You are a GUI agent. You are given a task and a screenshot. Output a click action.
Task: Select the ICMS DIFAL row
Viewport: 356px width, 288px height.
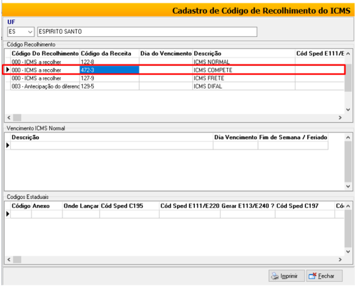175,86
